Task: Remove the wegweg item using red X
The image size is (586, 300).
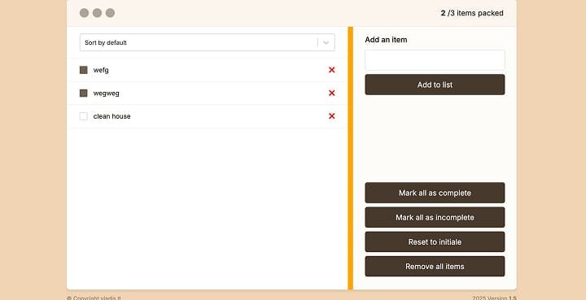Action: (331, 93)
